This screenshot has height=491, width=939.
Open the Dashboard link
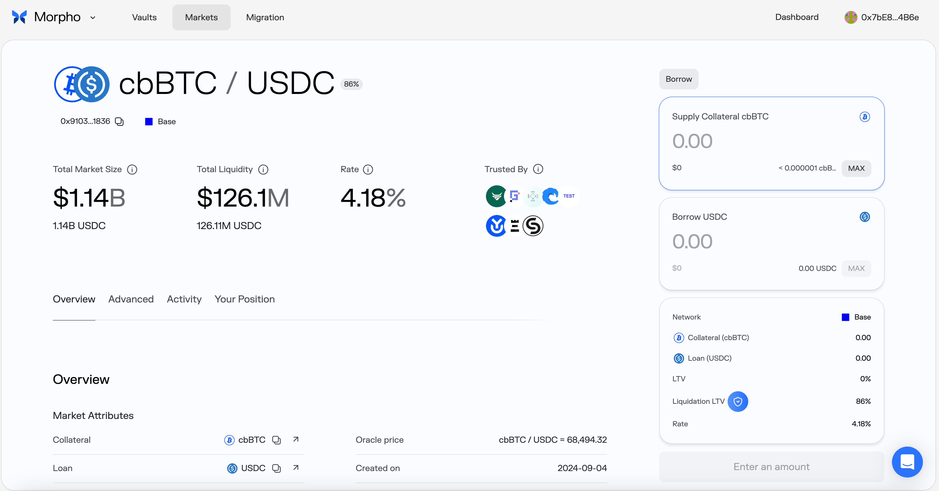pos(797,17)
